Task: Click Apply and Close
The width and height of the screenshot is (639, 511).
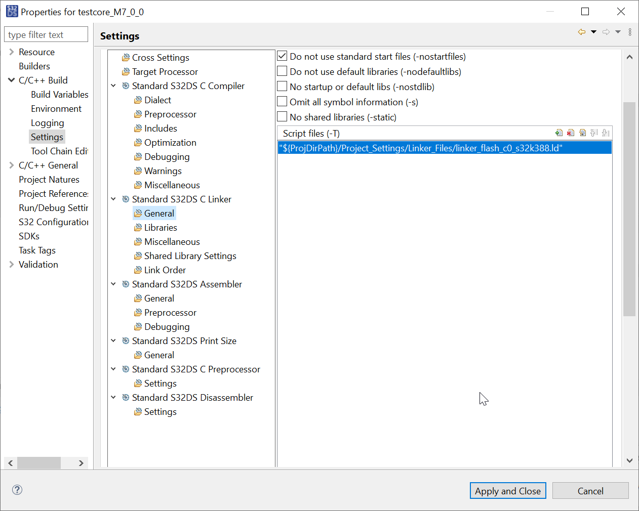Action: (x=508, y=490)
